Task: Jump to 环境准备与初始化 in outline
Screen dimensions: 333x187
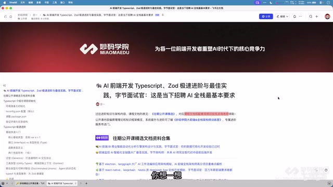Action: 16,106
